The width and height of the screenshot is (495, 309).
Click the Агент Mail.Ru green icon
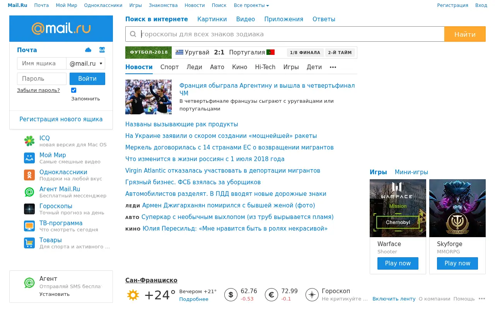point(29,192)
